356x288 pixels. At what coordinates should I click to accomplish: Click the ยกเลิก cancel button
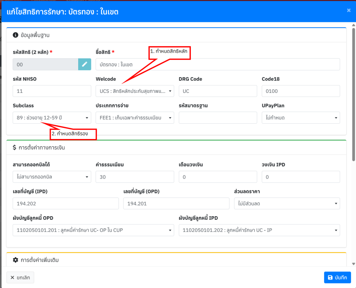(20, 278)
